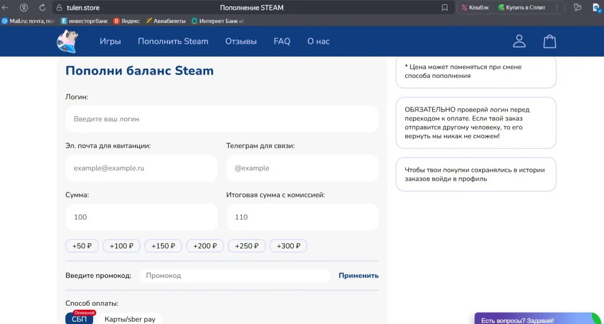Add +50 ₽ to the amount
Screen dimensions: 604x324
(82, 246)
